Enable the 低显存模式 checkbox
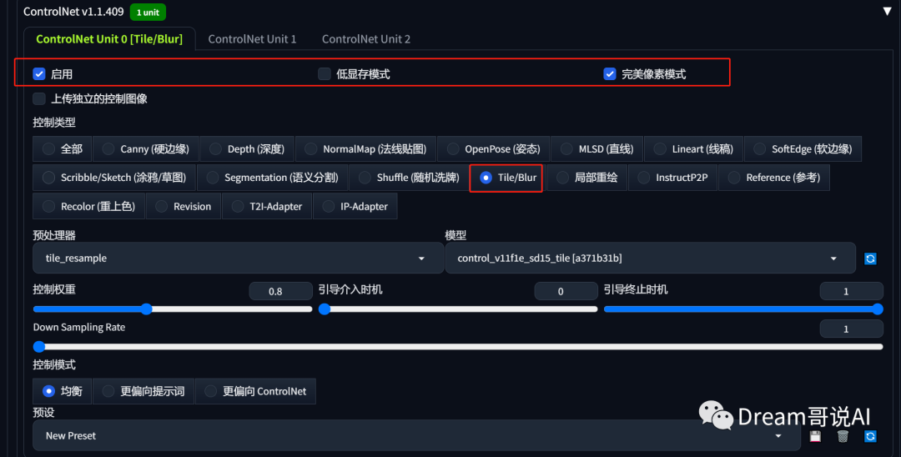This screenshot has height=457, width=901. coord(325,73)
